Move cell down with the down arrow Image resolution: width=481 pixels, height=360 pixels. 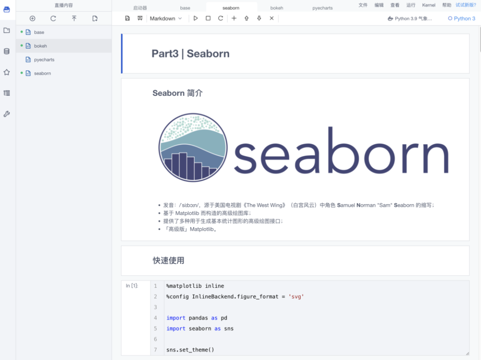[x=259, y=18]
